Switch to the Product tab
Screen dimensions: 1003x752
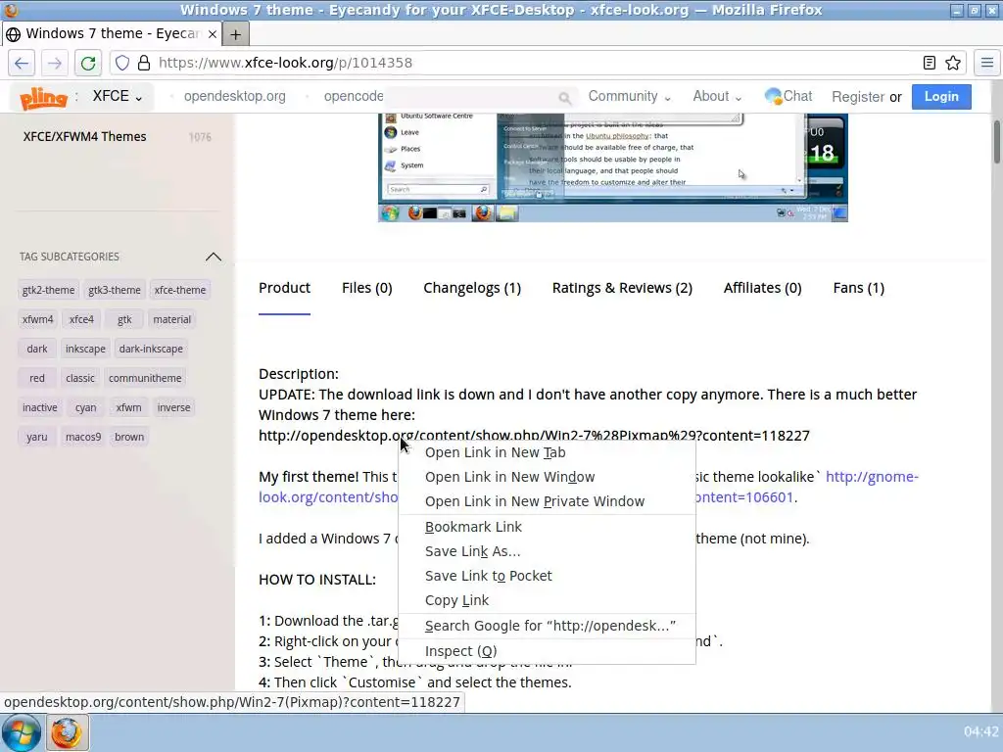(285, 288)
